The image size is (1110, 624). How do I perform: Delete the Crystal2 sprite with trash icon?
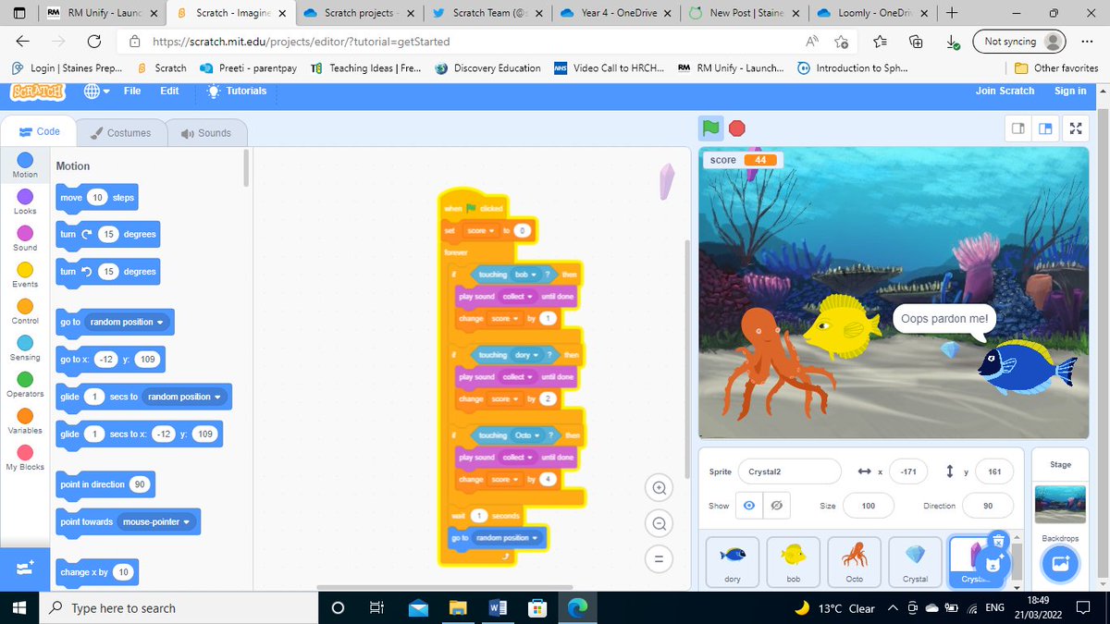point(997,539)
